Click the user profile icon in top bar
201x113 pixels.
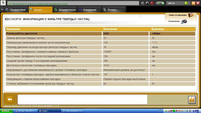pyautogui.click(x=147, y=3)
